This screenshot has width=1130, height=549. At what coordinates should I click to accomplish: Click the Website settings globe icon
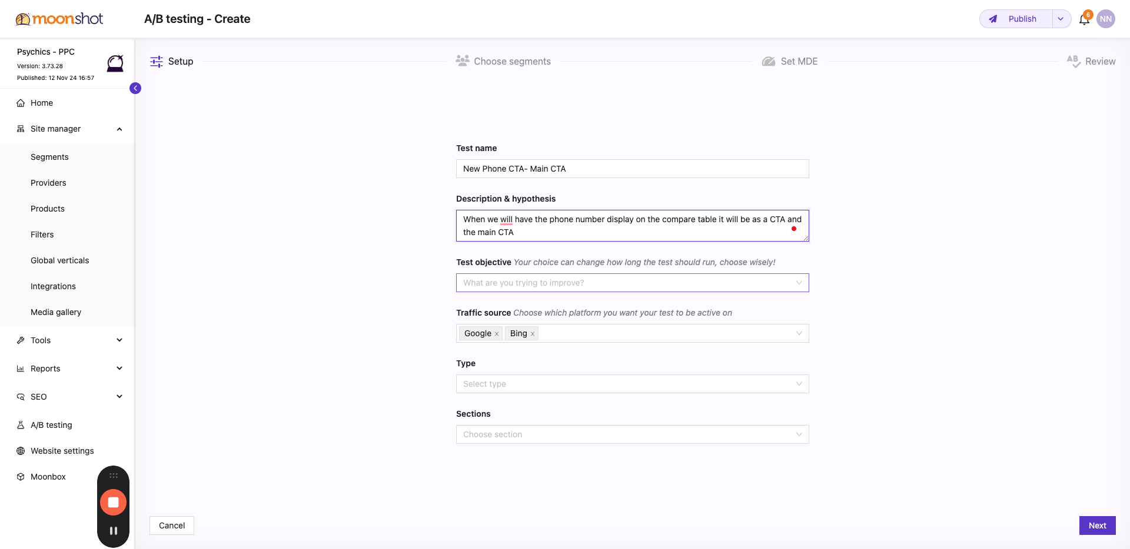(21, 451)
